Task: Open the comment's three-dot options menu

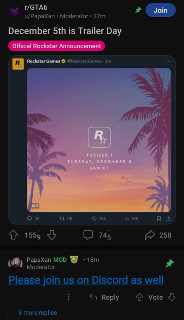Action: pyautogui.click(x=69, y=297)
